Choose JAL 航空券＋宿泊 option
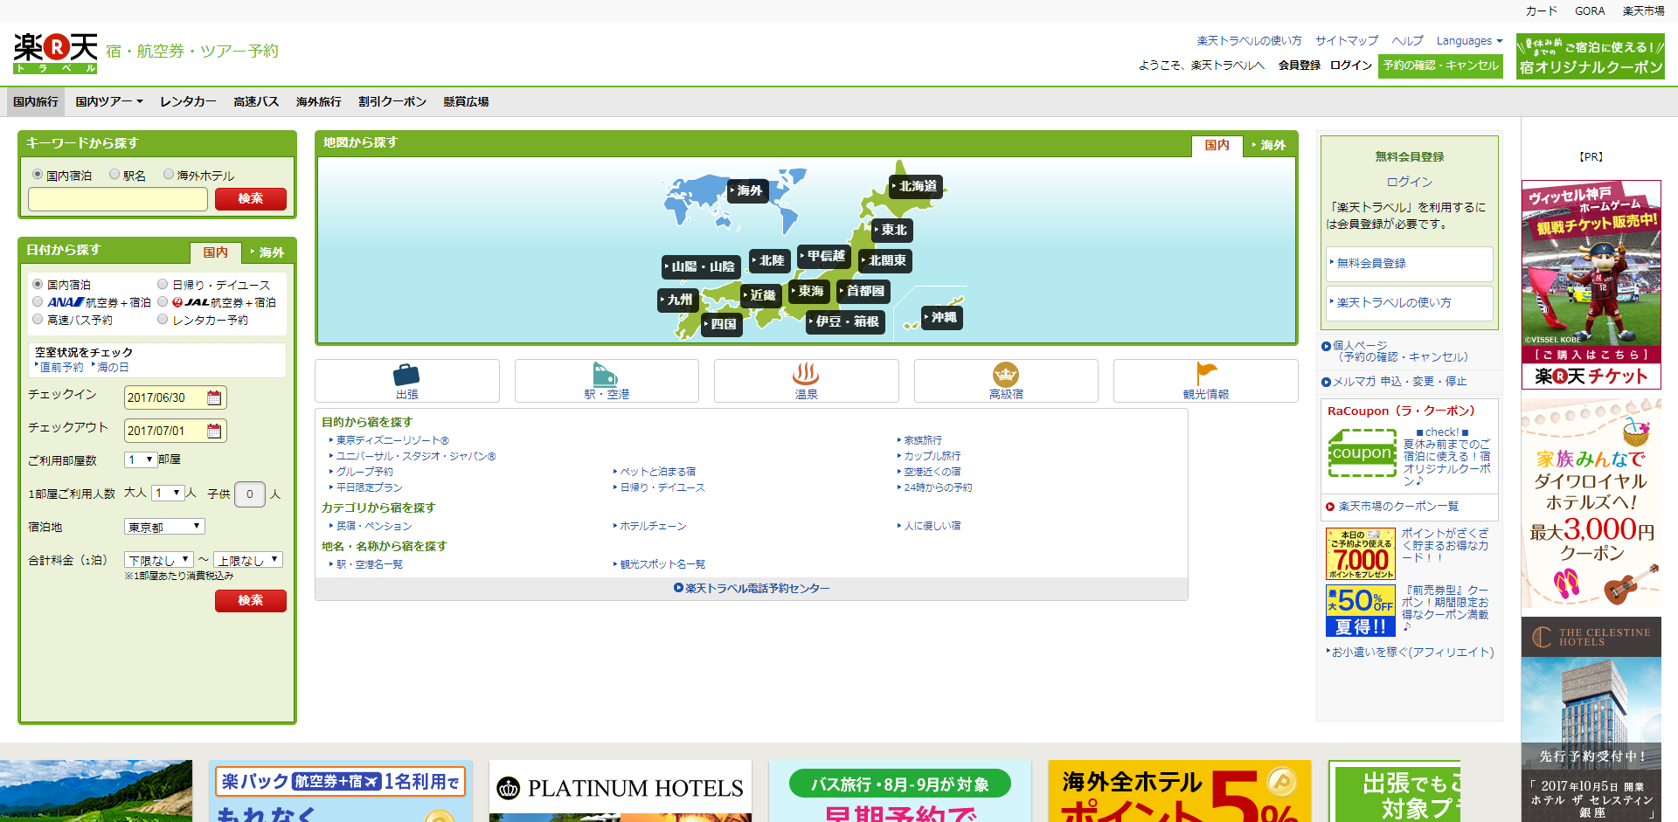The height and width of the screenshot is (822, 1678). click(x=162, y=301)
